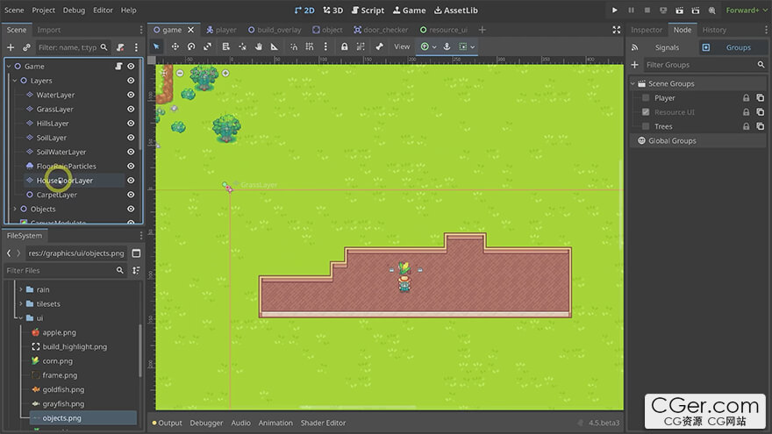The width and height of the screenshot is (772, 434).
Task: Click the Ruler Mode tool
Action: point(275,46)
